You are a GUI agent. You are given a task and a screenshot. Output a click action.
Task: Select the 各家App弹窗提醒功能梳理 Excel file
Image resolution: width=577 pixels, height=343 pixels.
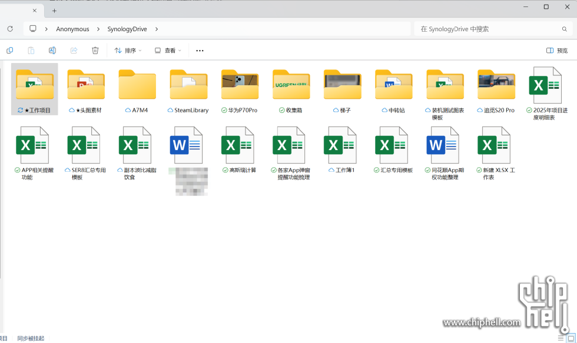pyautogui.click(x=291, y=152)
